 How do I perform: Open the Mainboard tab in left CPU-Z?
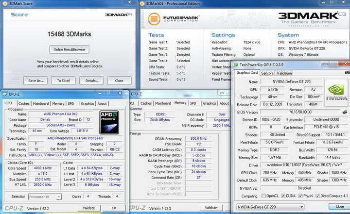pyautogui.click(x=41, y=104)
